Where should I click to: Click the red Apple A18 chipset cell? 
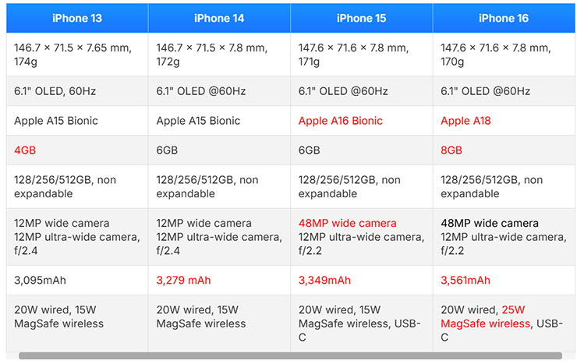tap(466, 121)
